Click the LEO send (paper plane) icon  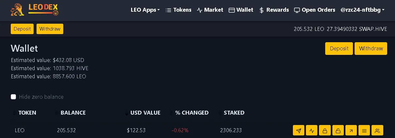pyautogui.click(x=299, y=131)
